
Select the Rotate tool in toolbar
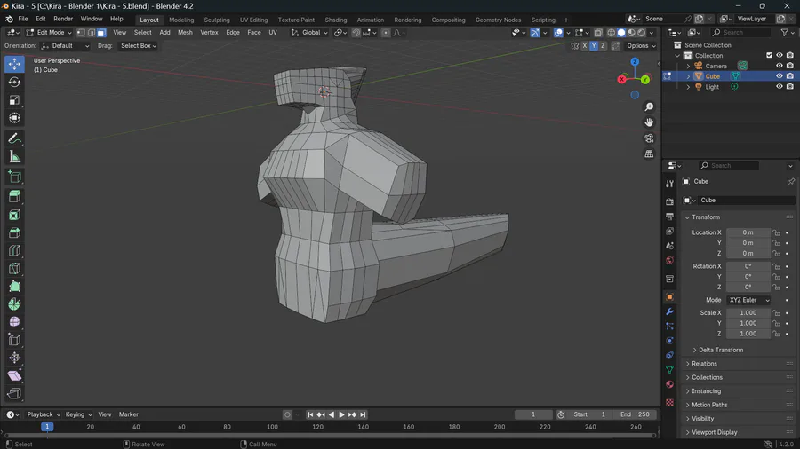point(14,82)
